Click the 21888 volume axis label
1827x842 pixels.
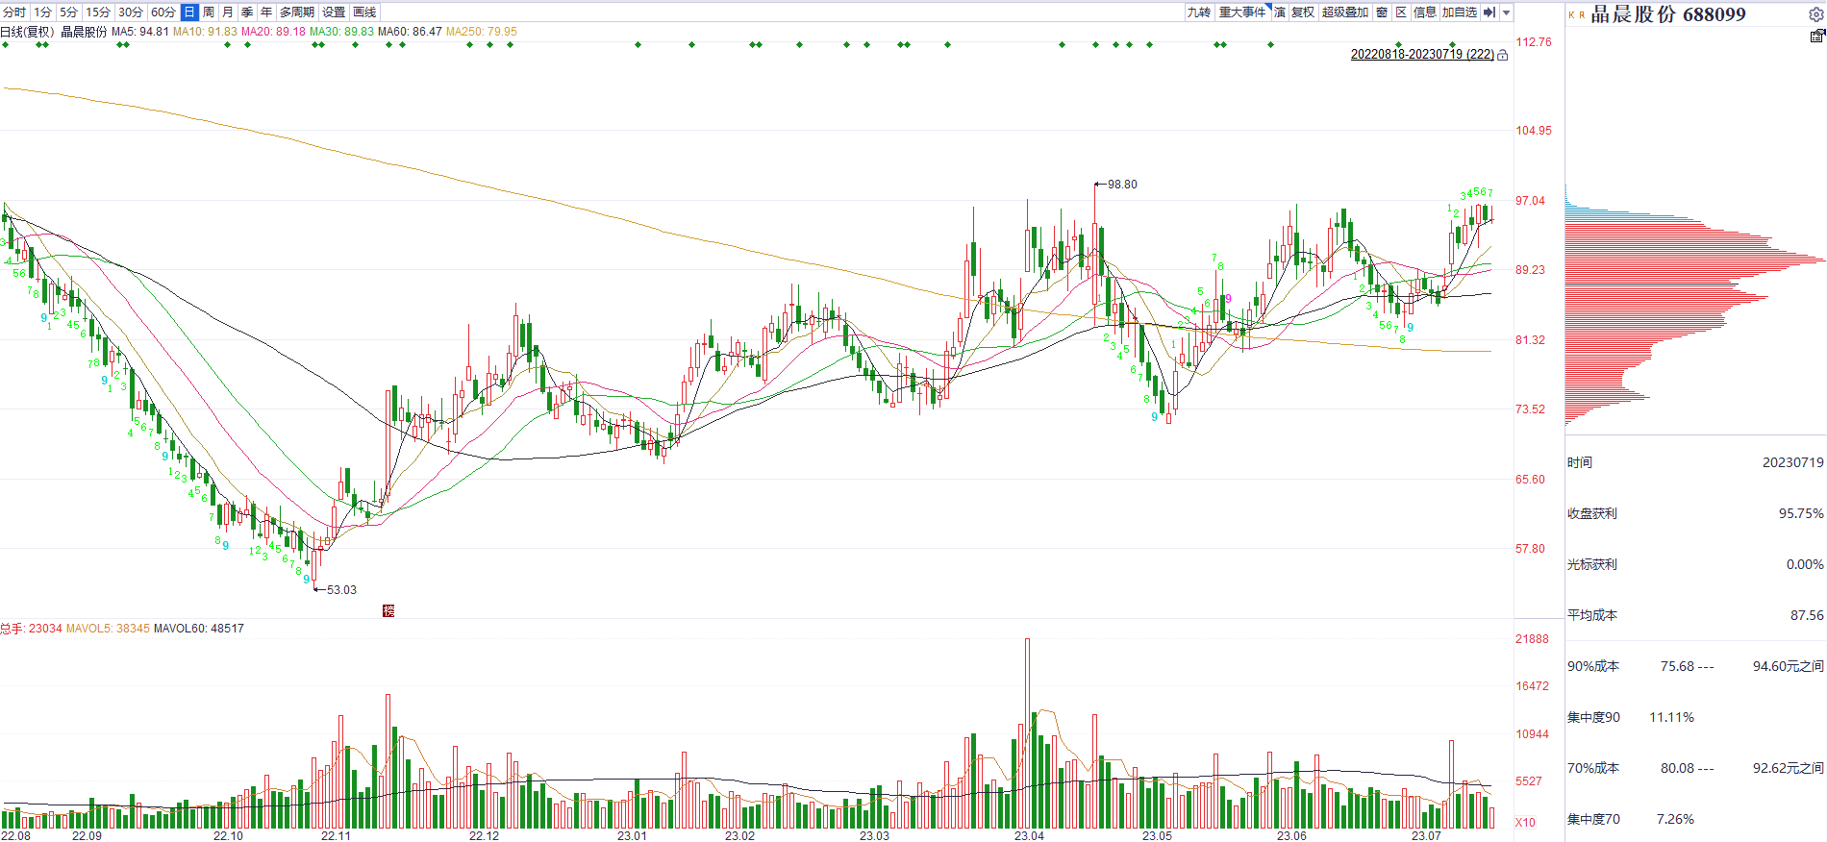pyautogui.click(x=1533, y=639)
